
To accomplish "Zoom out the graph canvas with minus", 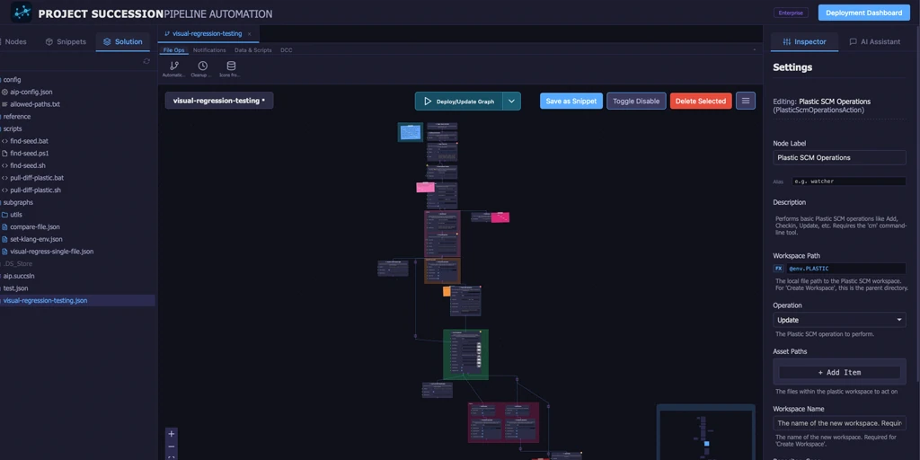I will point(172,447).
